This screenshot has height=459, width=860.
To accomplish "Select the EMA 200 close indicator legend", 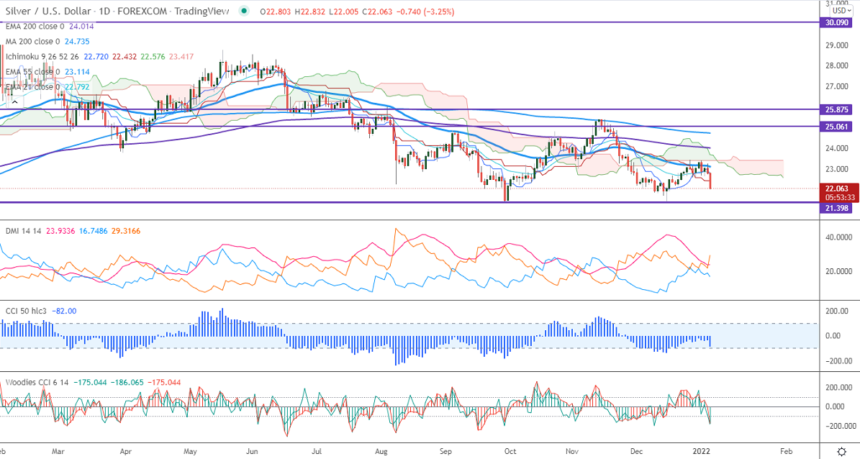I will 35,27.
